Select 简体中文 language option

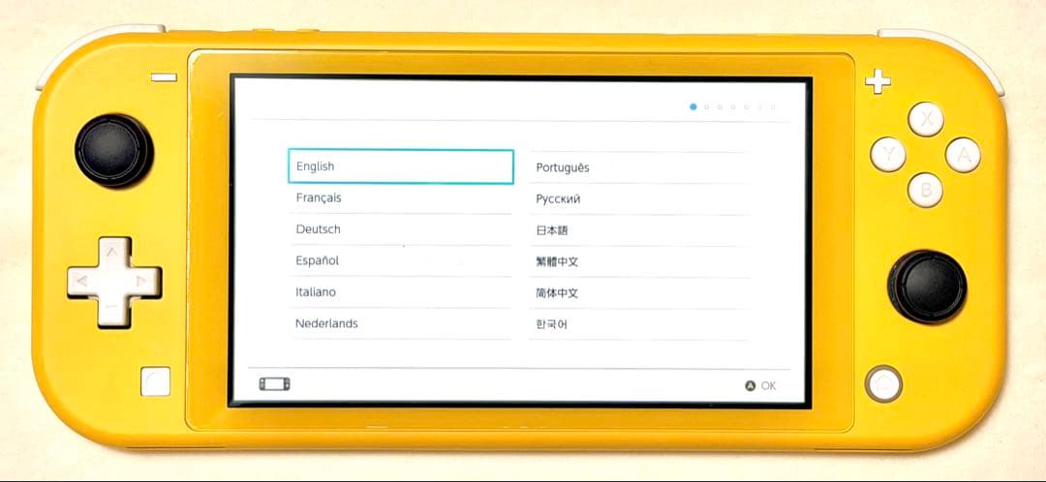(x=639, y=293)
